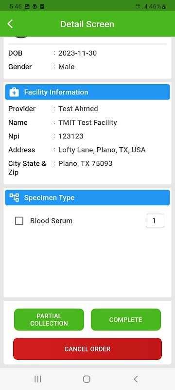Check the Blood Serum checkbox
The image size is (175, 390).
pos(19,221)
